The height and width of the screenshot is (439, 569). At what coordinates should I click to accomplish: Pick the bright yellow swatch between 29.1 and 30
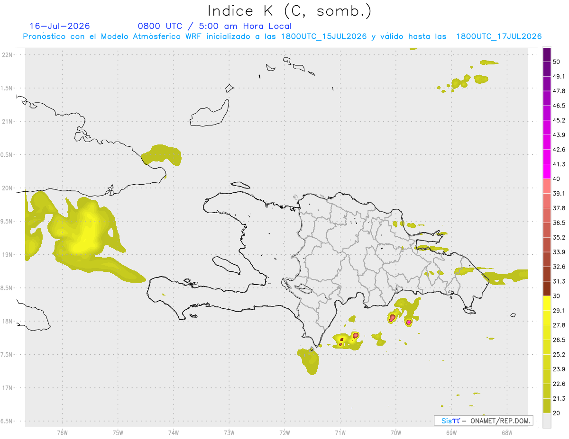point(547,303)
